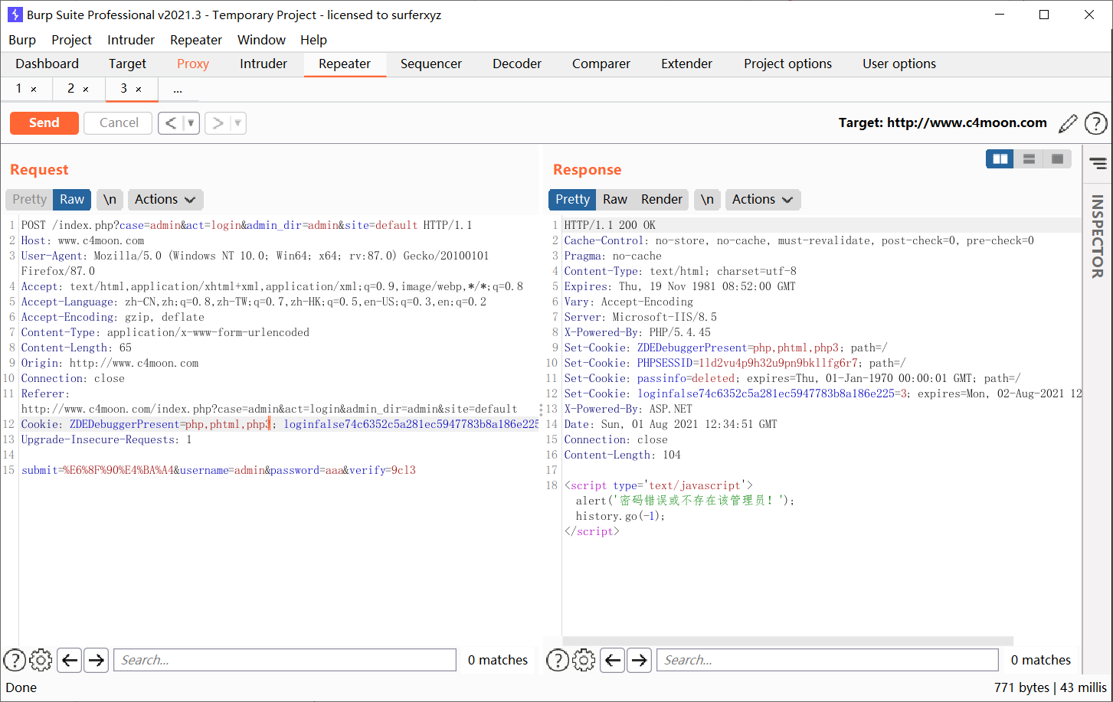
Task: Close Repeater tab 1
Action: tap(34, 90)
